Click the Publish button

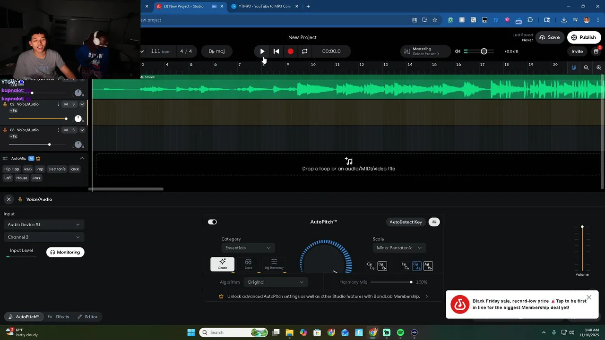click(x=584, y=37)
